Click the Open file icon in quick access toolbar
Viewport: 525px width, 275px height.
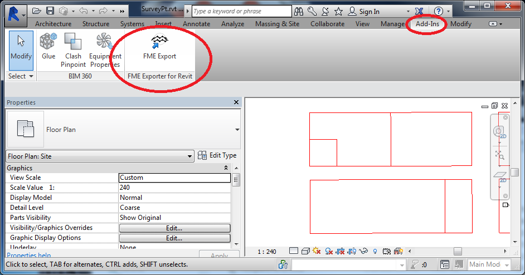(36, 11)
